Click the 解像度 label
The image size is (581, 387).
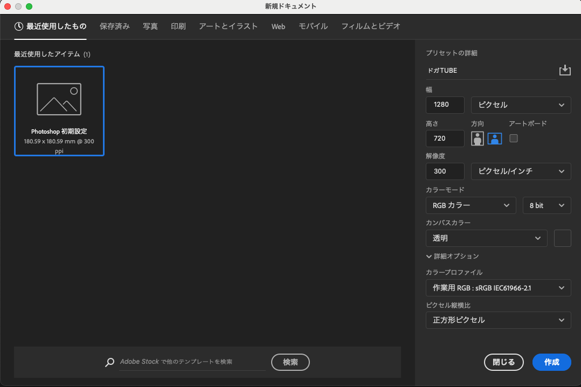click(435, 156)
